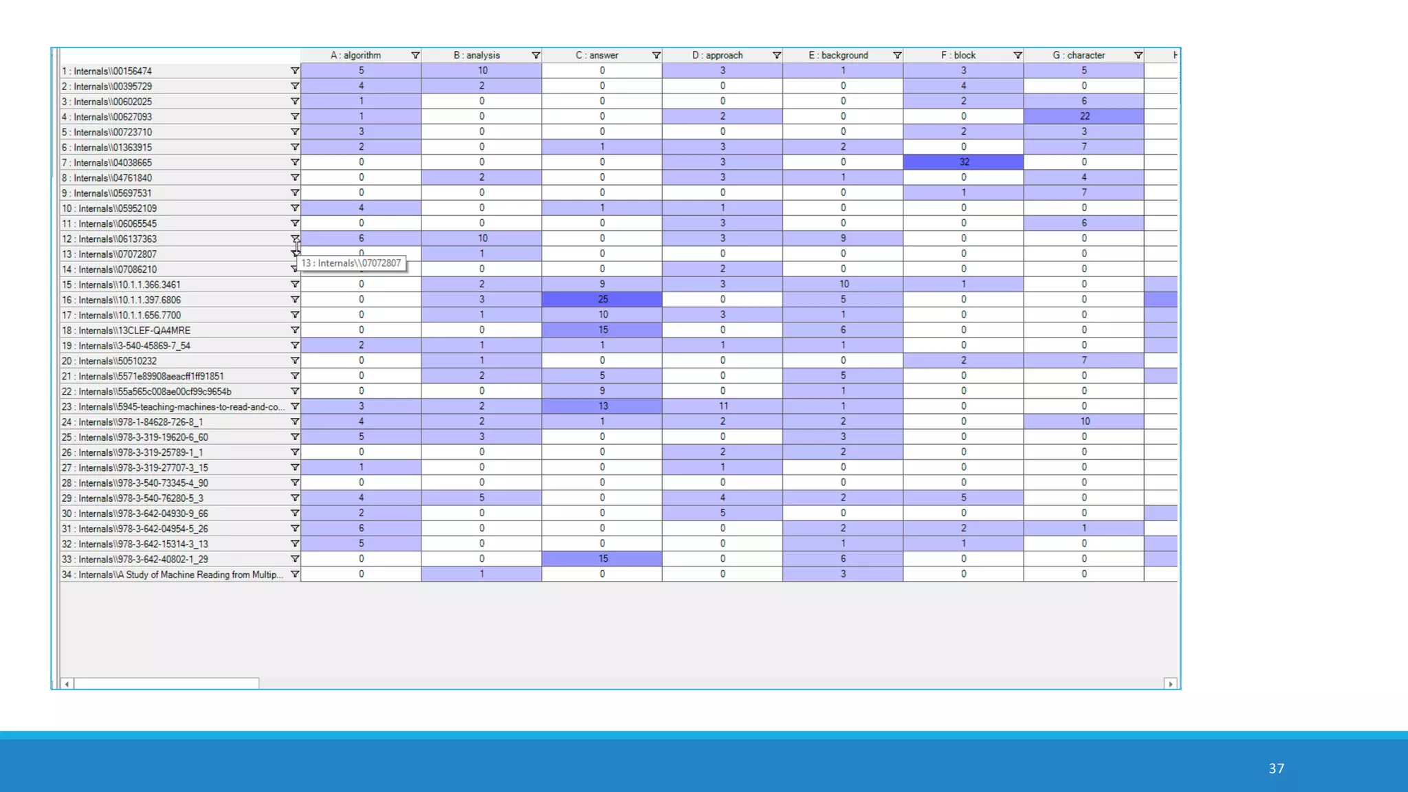Click filter icon for row 13CLEF-QA4MRE
The image size is (1408, 792).
coord(295,330)
